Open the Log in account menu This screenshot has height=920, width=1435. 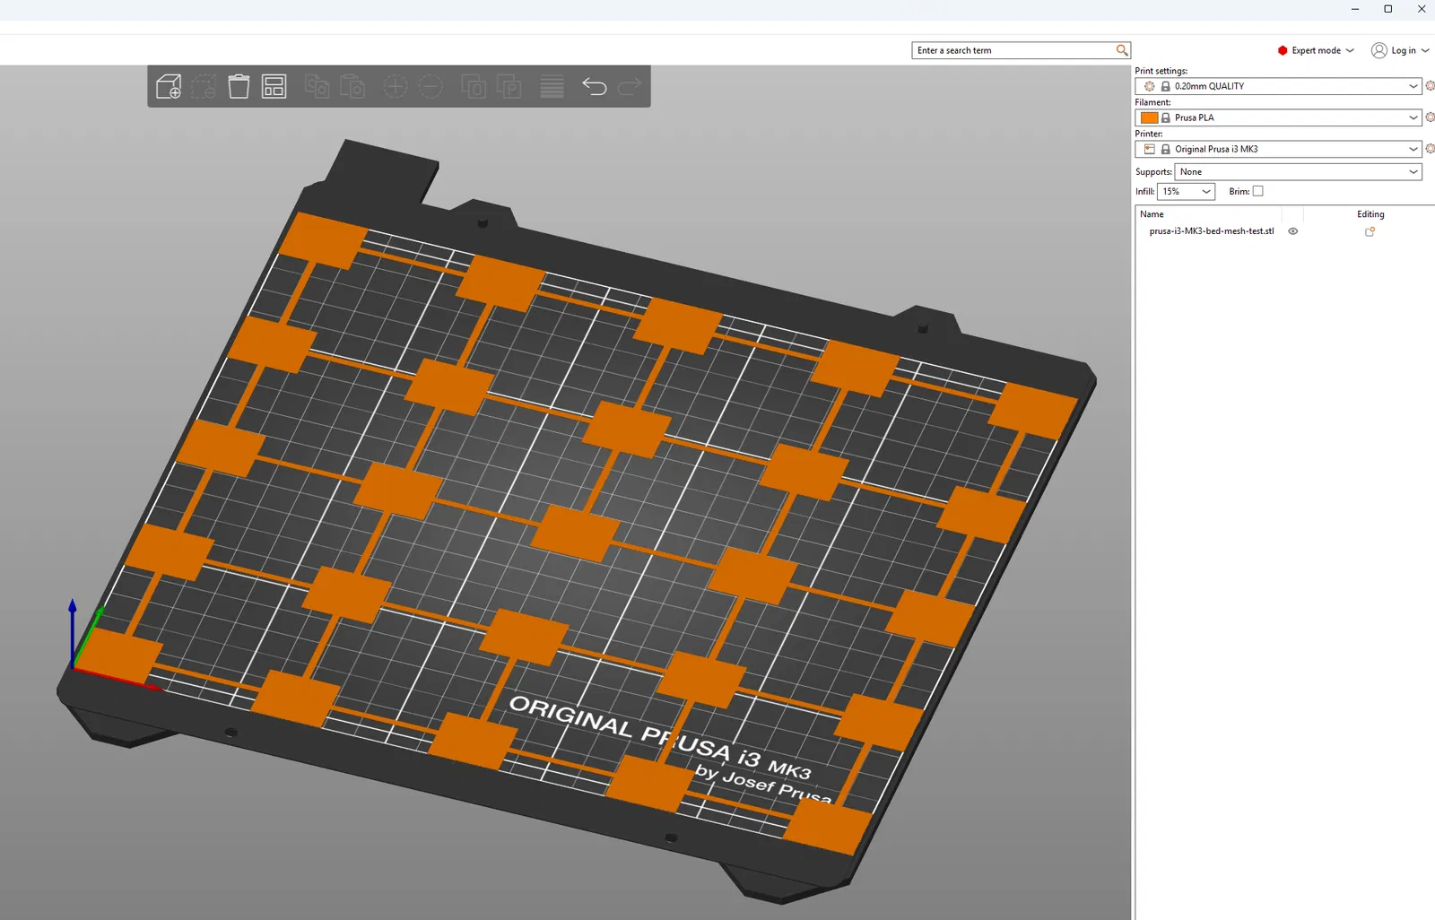1400,50
